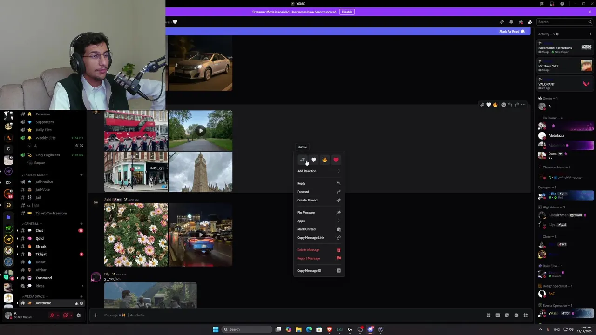This screenshot has height=335, width=596.
Task: Open Add Reaction submenu
Action: pyautogui.click(x=319, y=171)
